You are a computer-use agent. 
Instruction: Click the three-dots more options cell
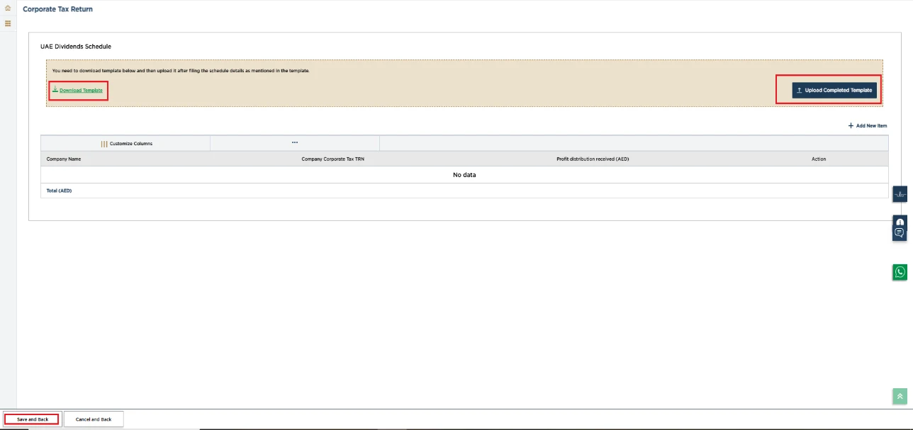(x=295, y=143)
